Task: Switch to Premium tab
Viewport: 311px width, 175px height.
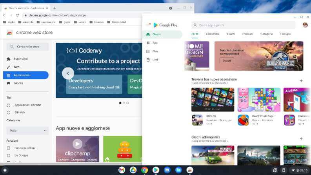Action: pyautogui.click(x=247, y=34)
